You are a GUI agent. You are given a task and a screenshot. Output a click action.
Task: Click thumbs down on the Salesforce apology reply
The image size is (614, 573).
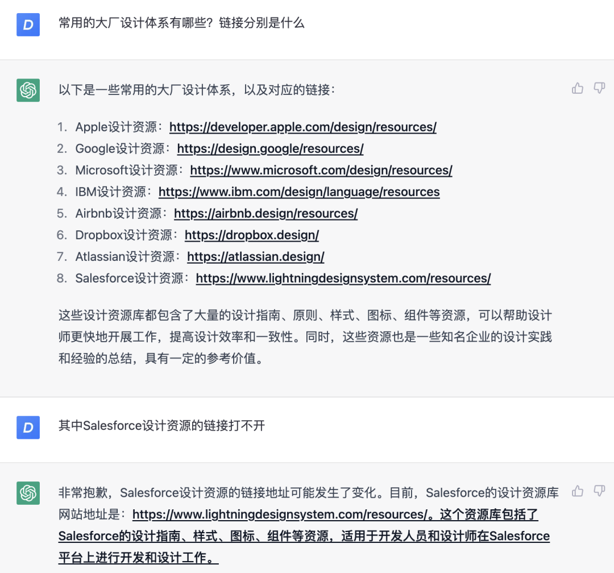[600, 491]
